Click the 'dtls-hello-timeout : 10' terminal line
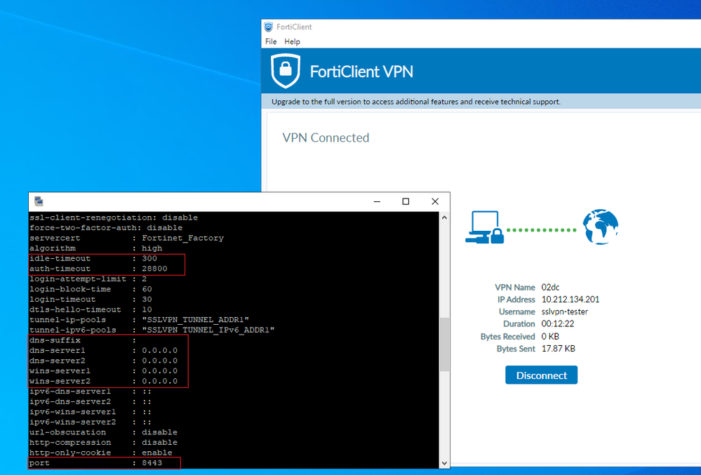This screenshot has height=475, width=701. [x=91, y=309]
